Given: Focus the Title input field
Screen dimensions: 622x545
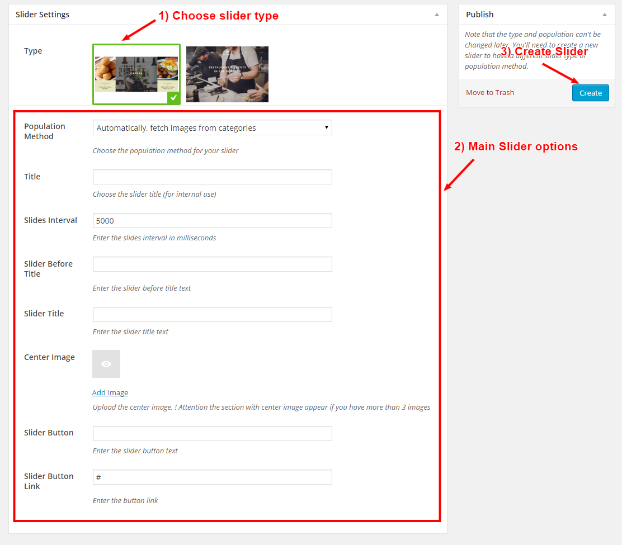Looking at the screenshot, I should tap(212, 177).
